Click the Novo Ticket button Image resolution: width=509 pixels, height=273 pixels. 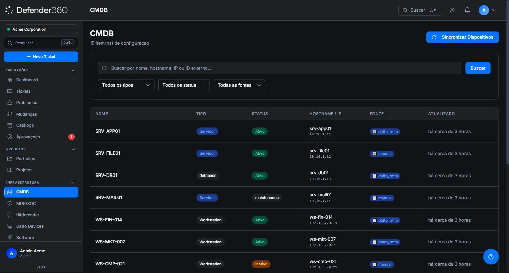(41, 57)
